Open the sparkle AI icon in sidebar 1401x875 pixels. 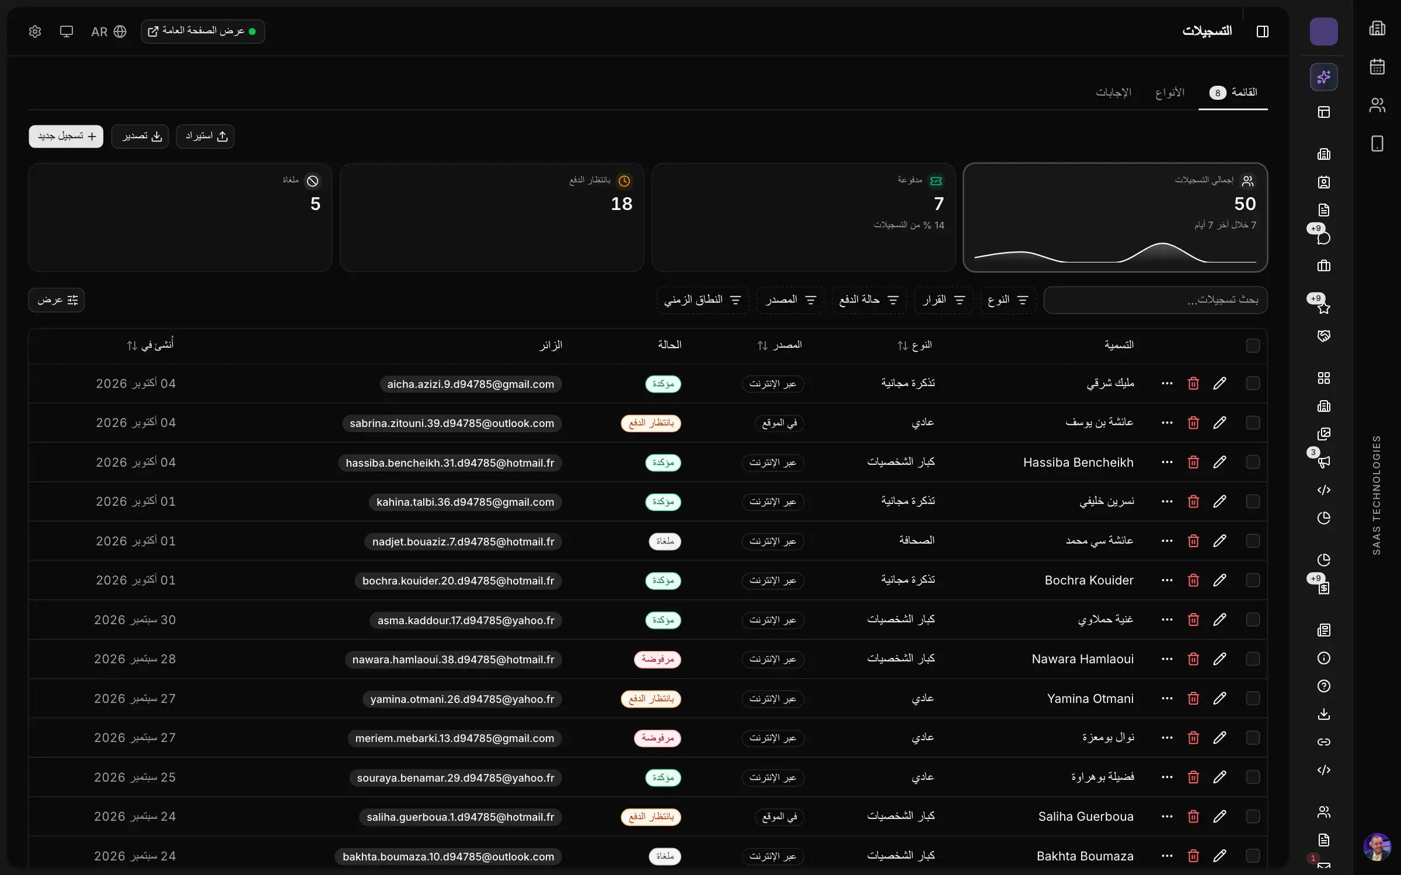[x=1323, y=77]
